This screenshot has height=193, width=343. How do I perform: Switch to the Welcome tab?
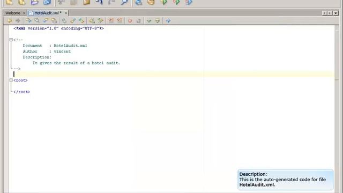click(13, 13)
